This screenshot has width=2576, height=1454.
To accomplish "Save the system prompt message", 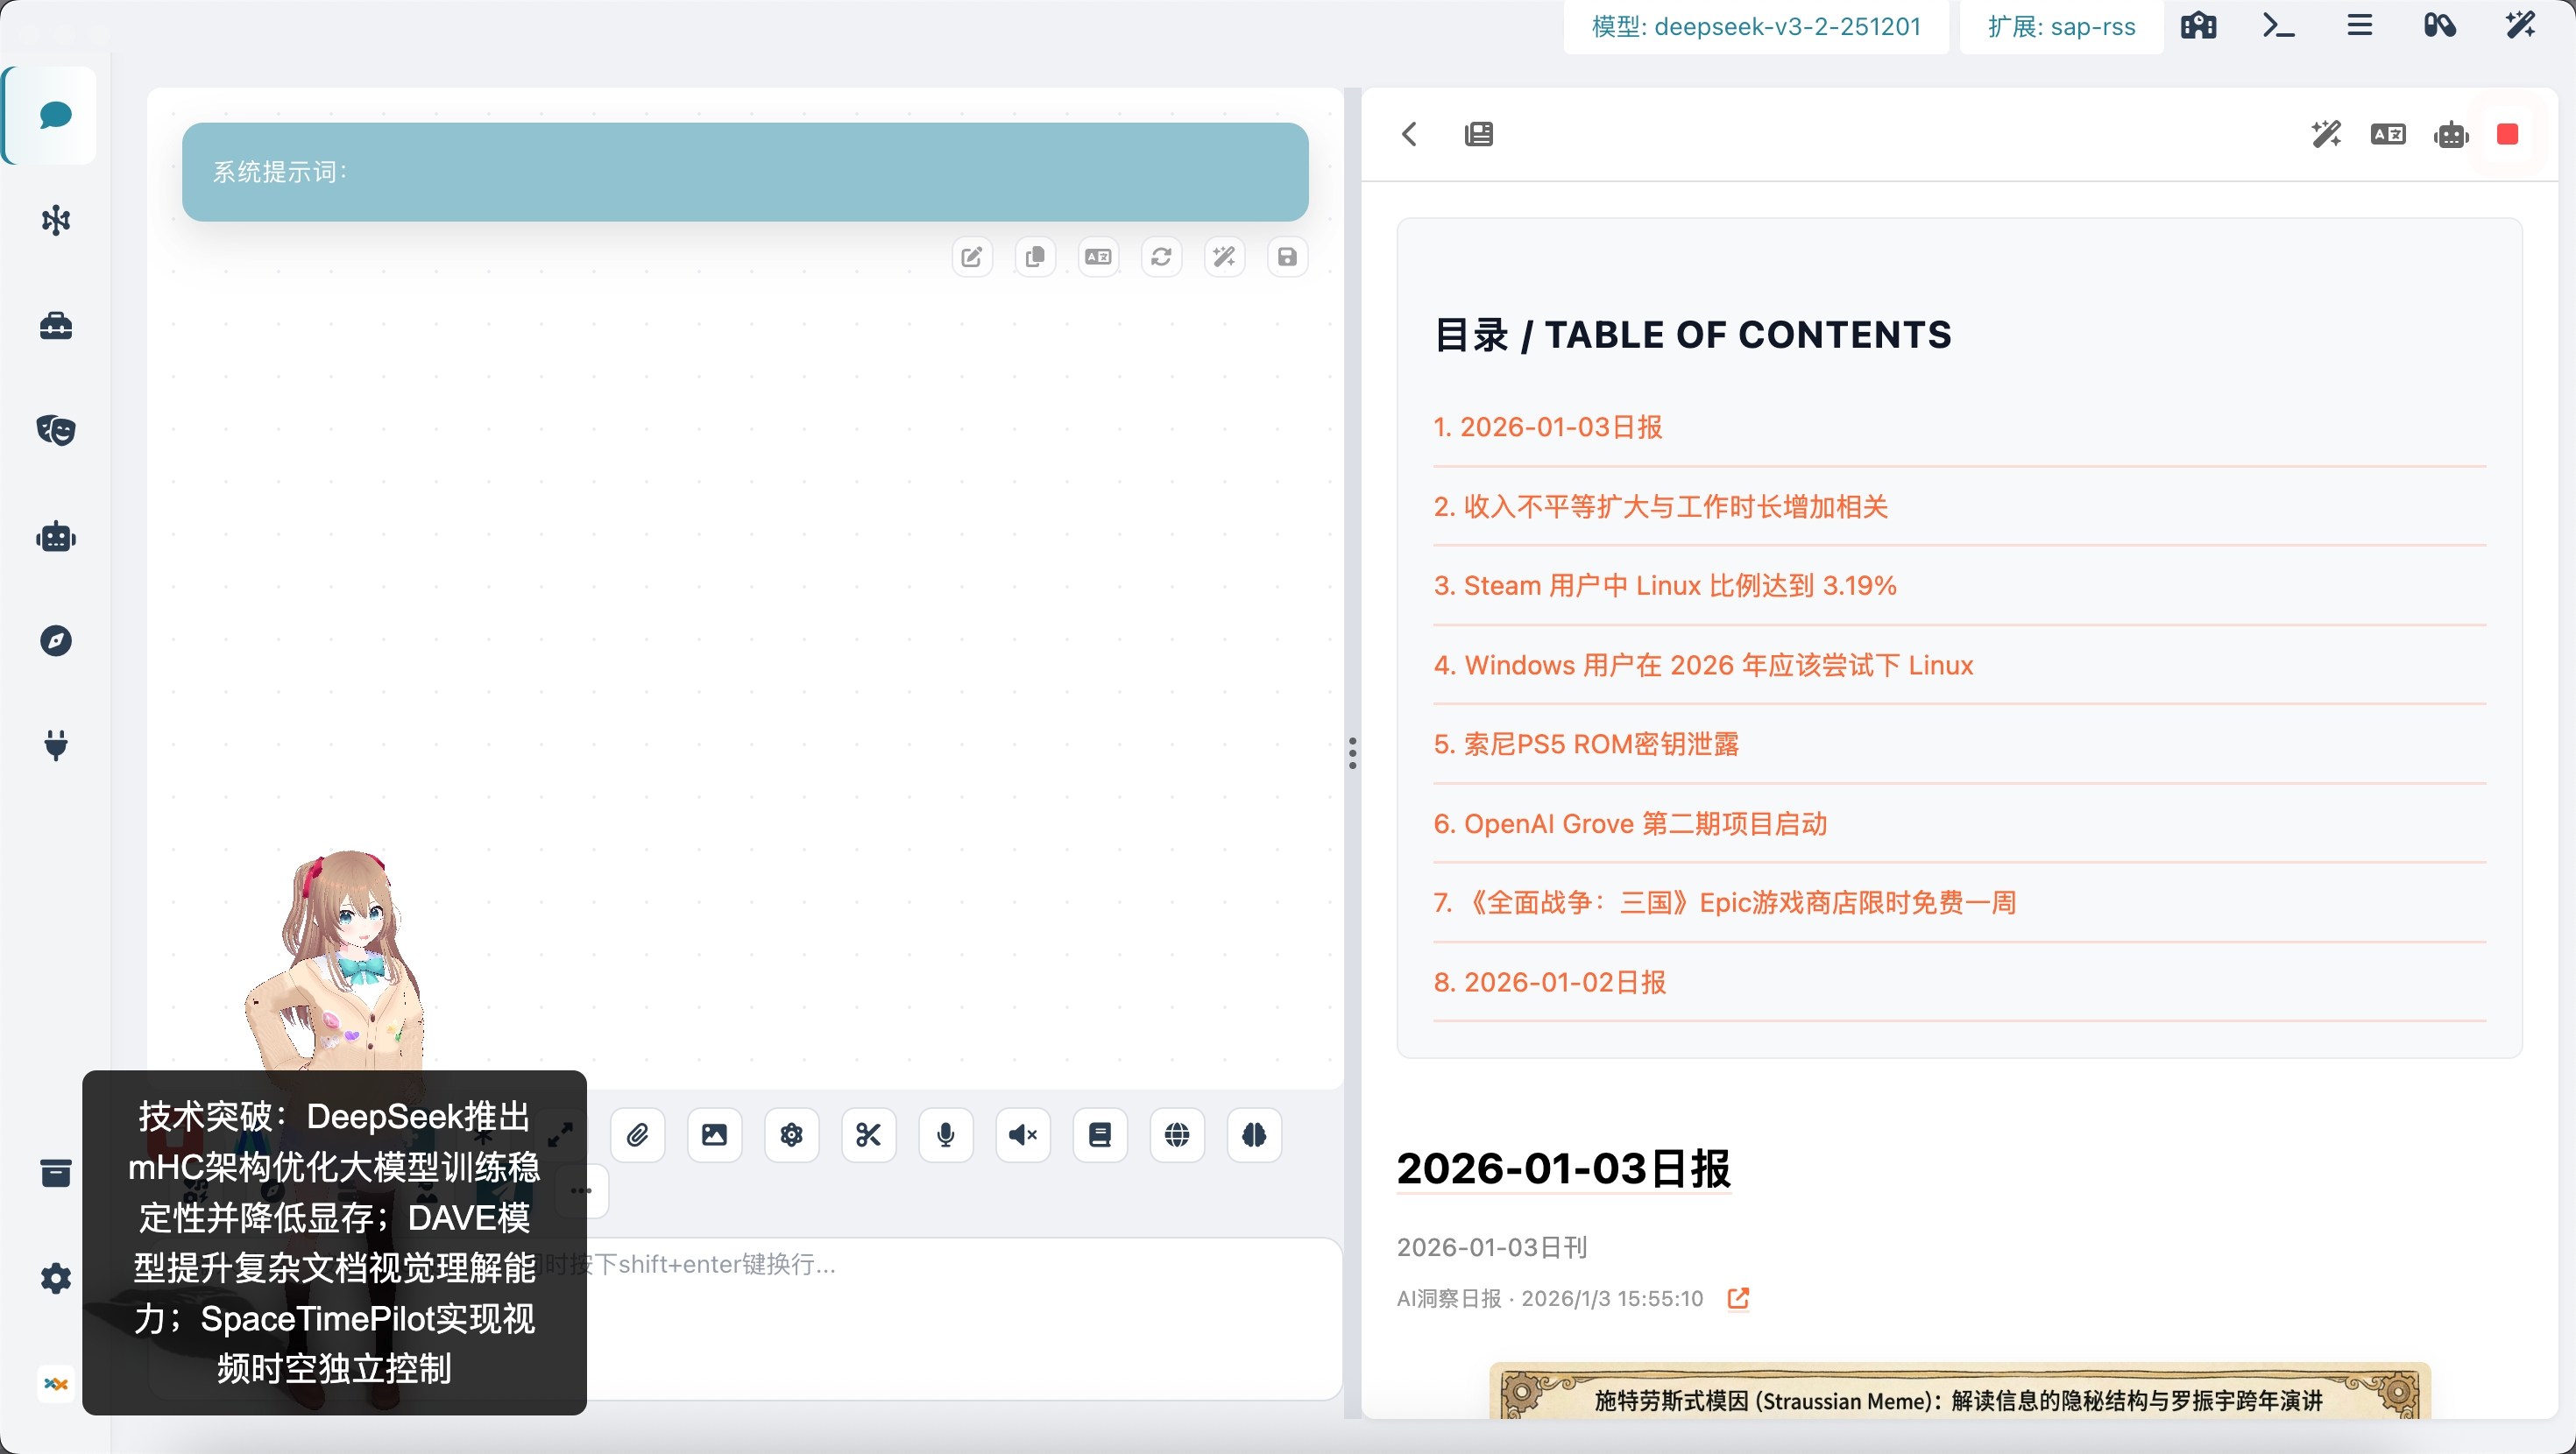I will [x=1287, y=257].
